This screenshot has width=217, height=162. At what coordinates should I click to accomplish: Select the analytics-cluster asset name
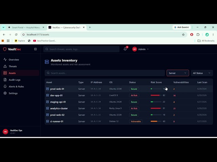[x=59, y=108]
